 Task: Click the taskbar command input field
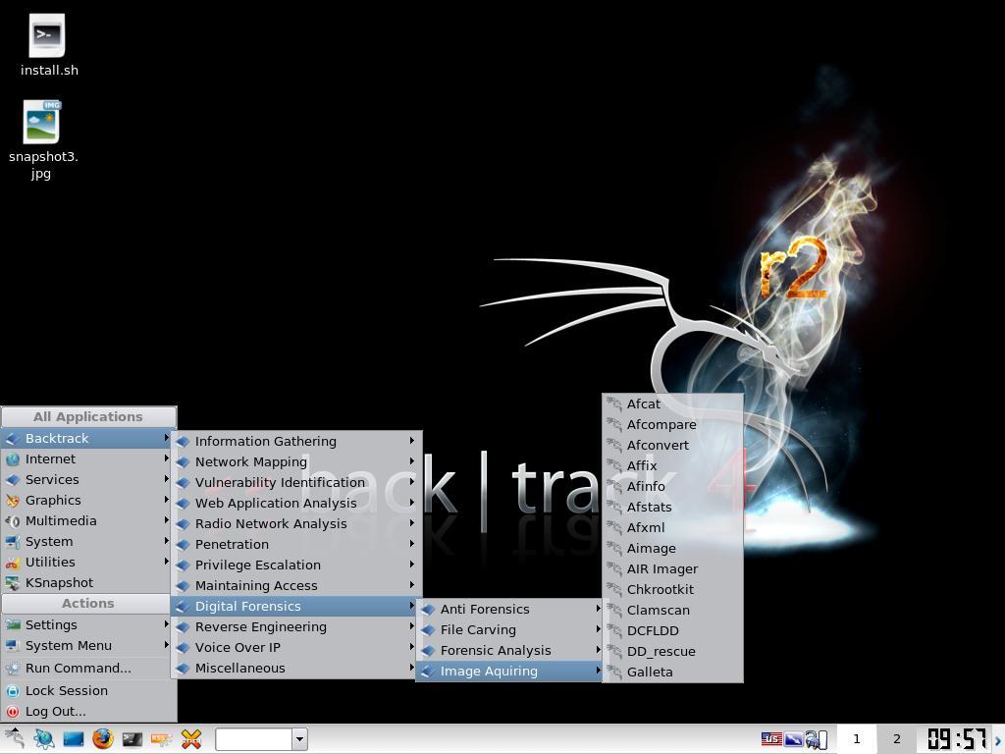coord(253,739)
